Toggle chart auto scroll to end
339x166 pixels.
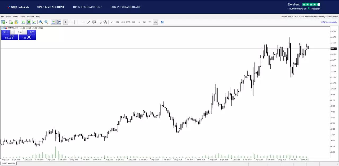pos(53,22)
